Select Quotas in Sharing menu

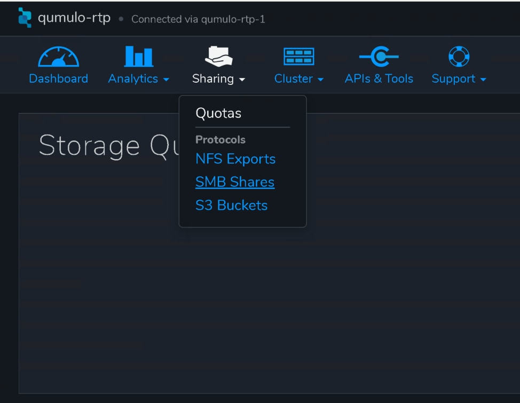[x=218, y=114]
